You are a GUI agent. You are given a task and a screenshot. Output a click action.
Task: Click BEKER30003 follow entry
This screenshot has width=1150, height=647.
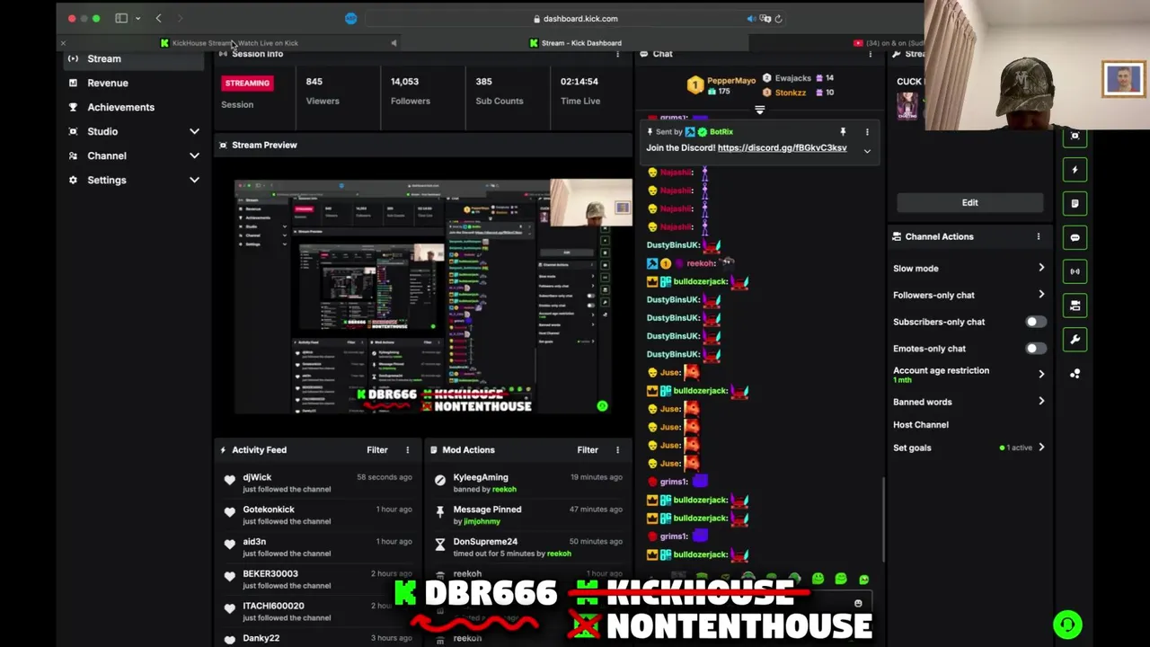tap(318, 580)
